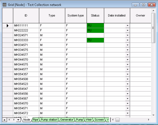Jump to first tab with up-arrow button
The width and height of the screenshot is (158, 125).
[4, 120]
